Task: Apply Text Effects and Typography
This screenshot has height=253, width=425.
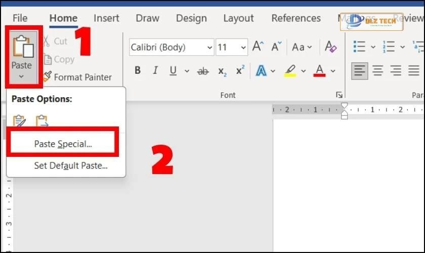Action: (x=261, y=71)
